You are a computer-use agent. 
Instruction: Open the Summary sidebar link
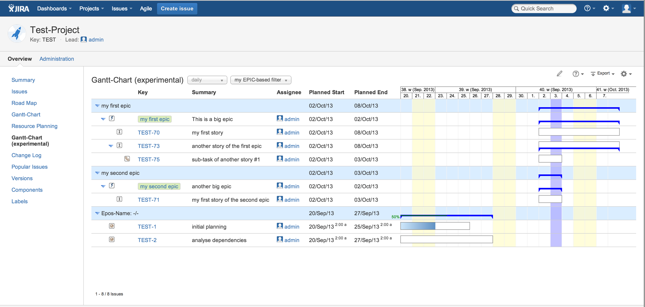click(23, 80)
